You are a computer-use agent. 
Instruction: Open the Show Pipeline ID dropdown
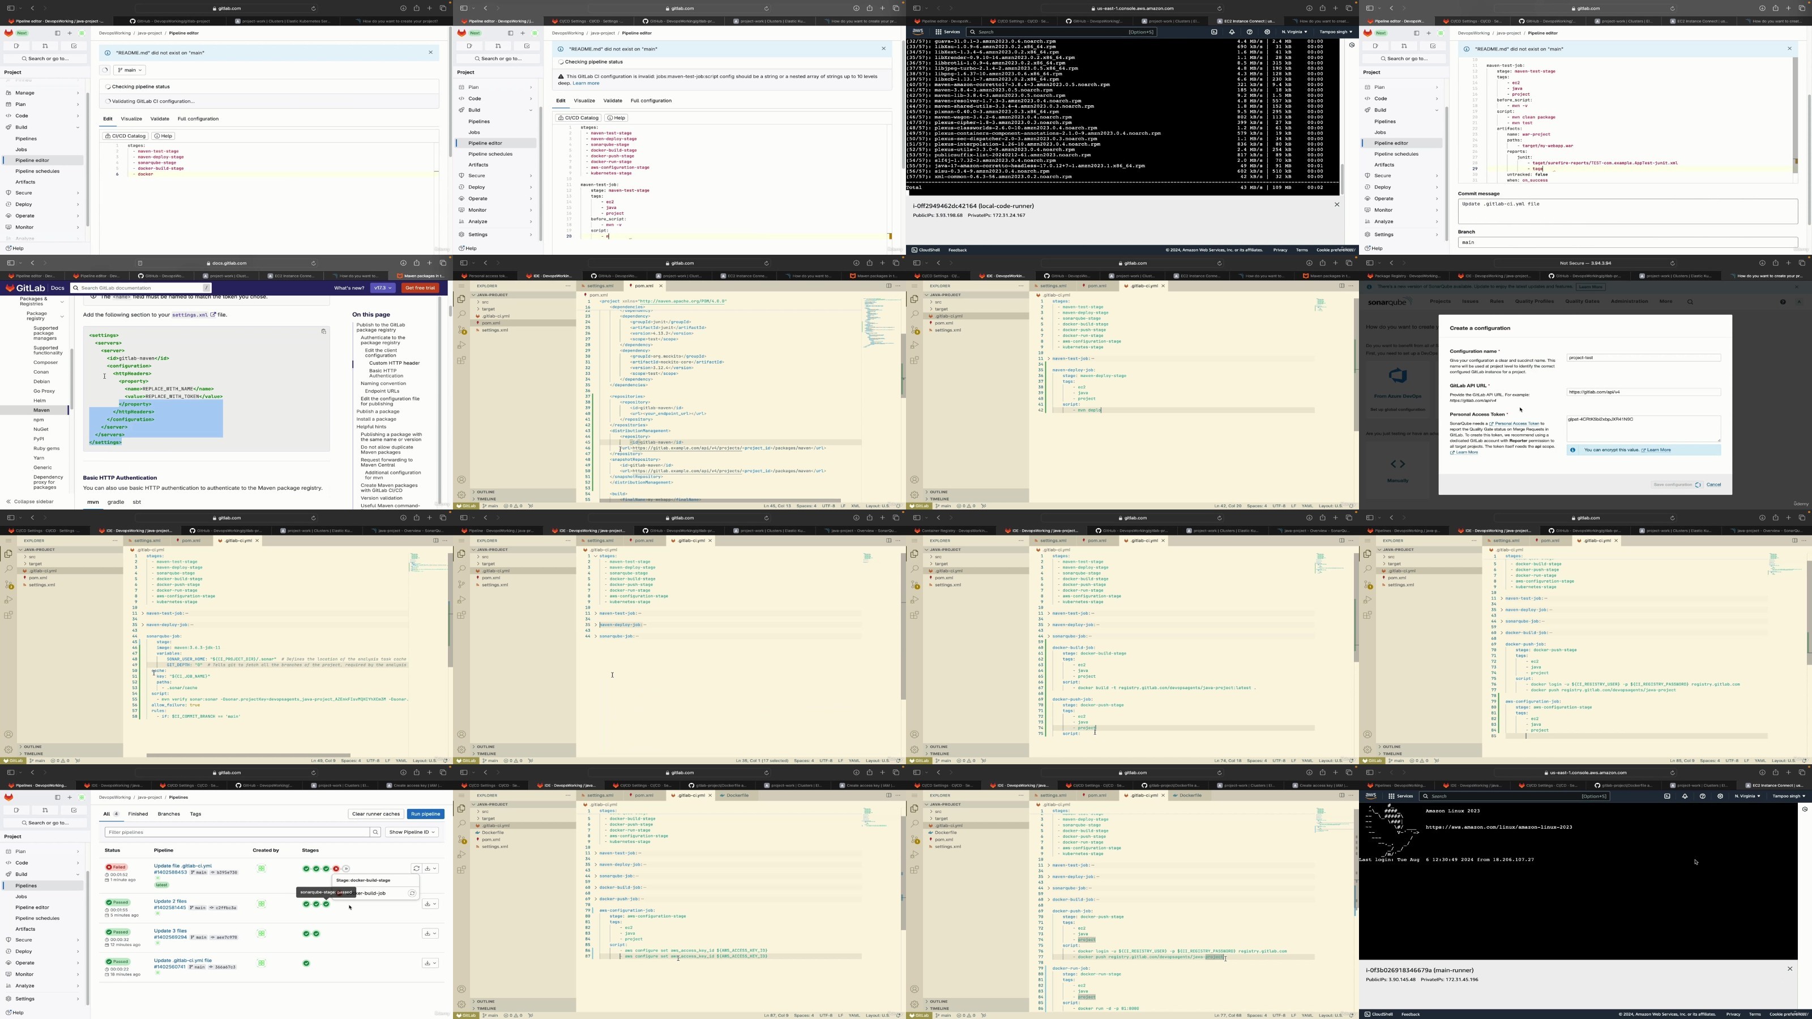coord(412,832)
